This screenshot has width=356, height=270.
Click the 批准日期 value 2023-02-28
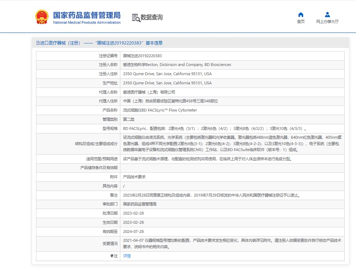click(133, 213)
